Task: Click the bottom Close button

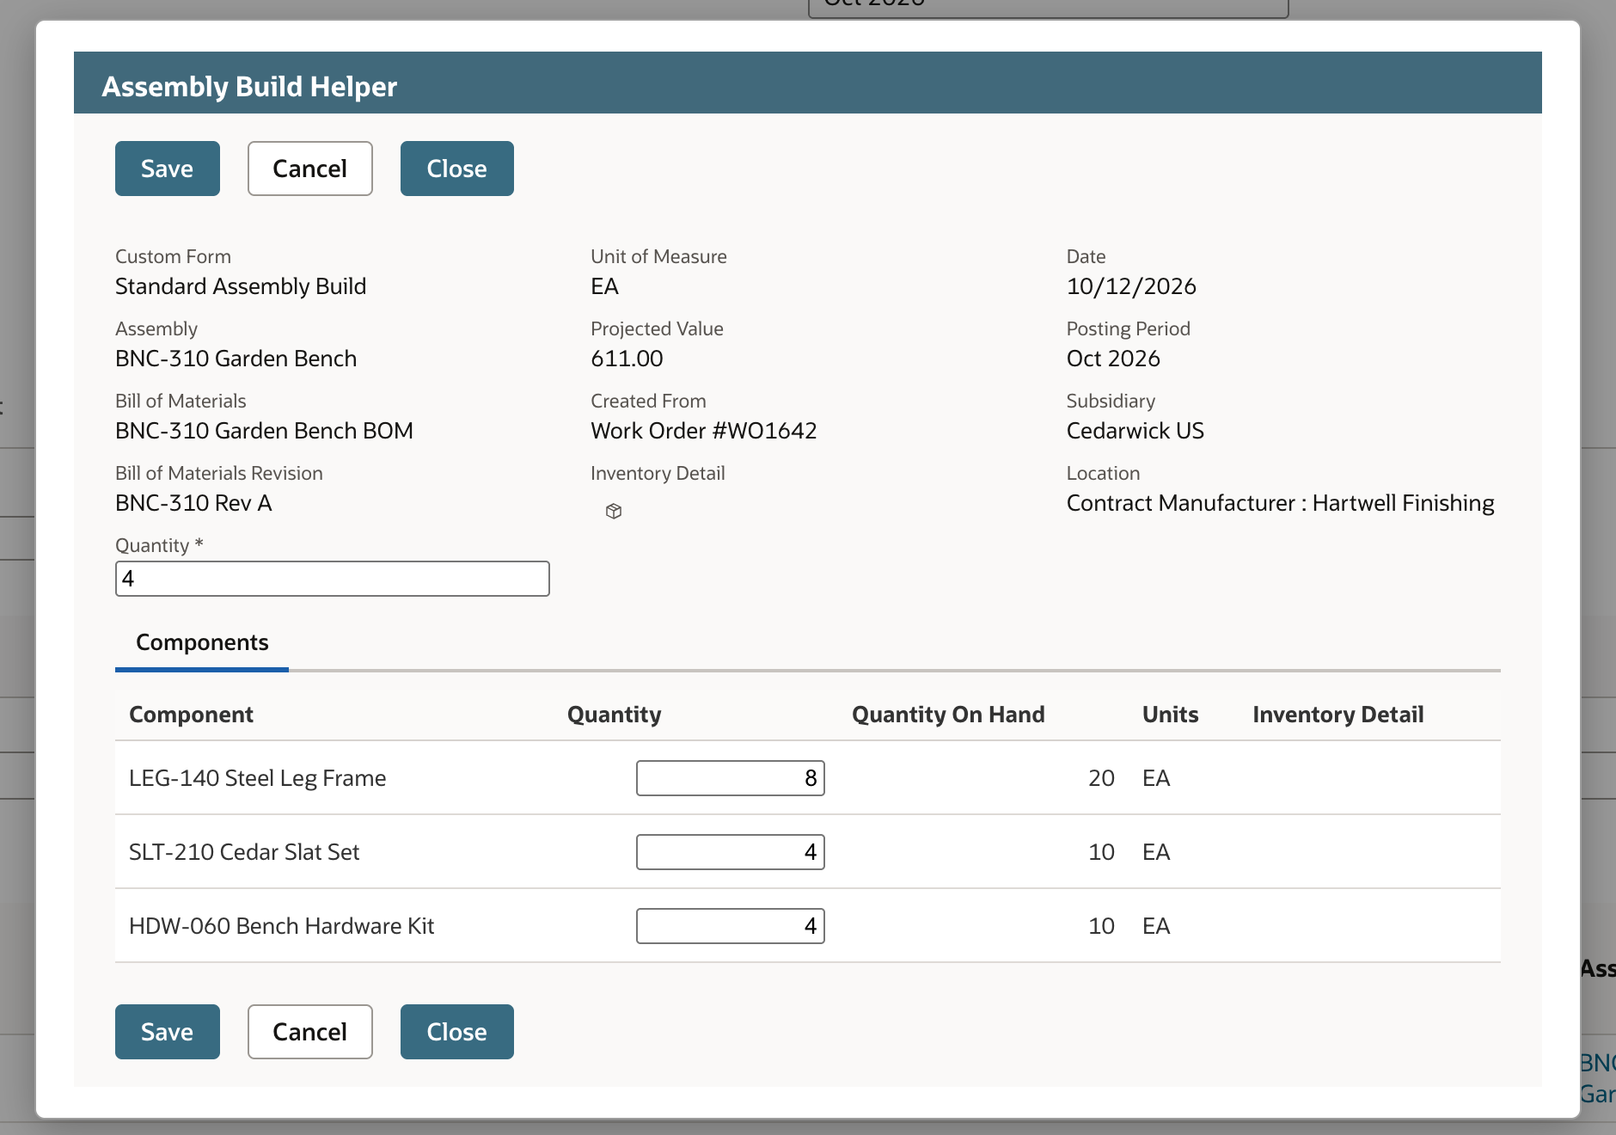Action: click(x=457, y=1032)
